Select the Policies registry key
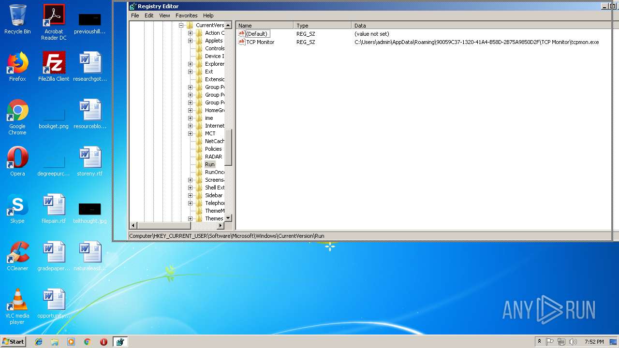This screenshot has width=619, height=348. 213,149
